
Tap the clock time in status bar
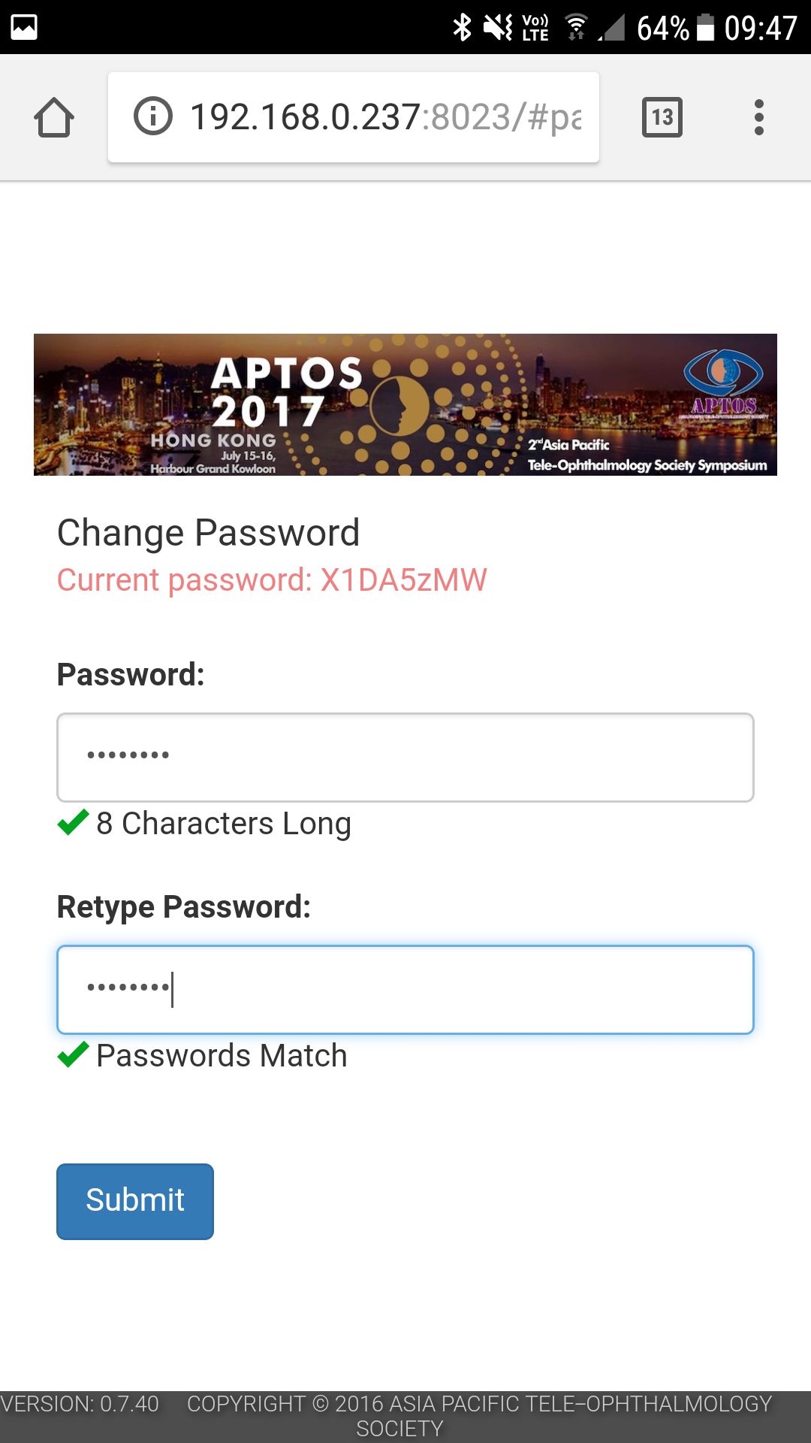[761, 28]
